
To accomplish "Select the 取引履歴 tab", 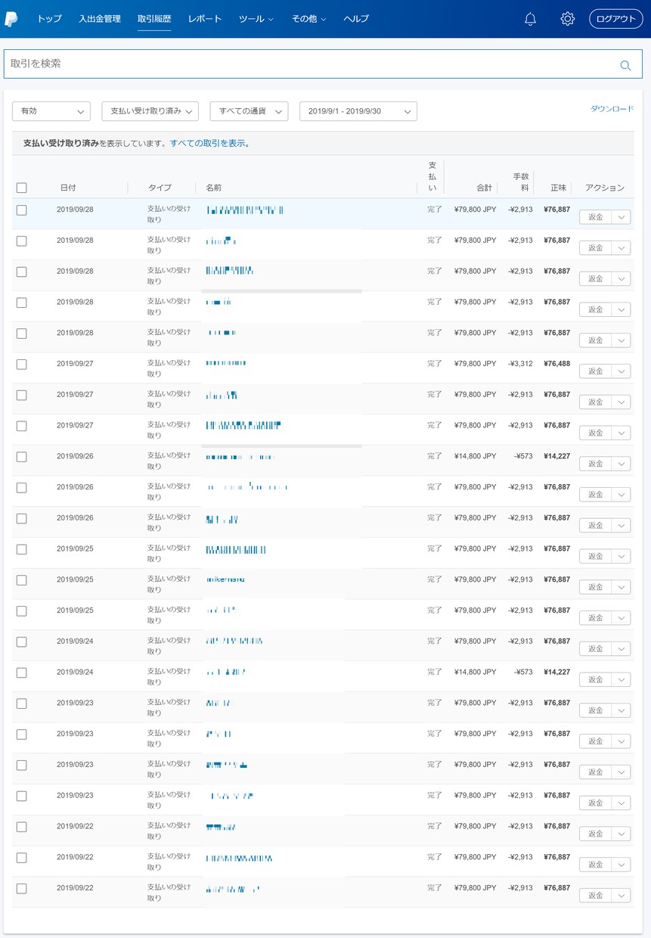I will point(154,19).
